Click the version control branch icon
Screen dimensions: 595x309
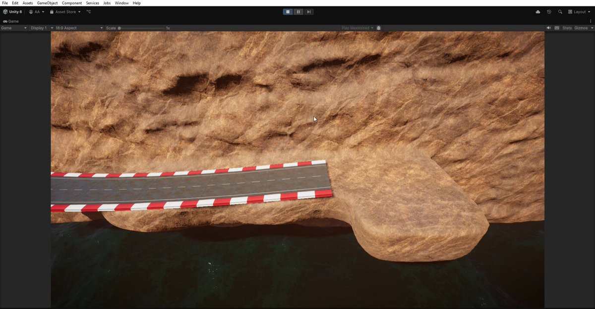point(89,12)
